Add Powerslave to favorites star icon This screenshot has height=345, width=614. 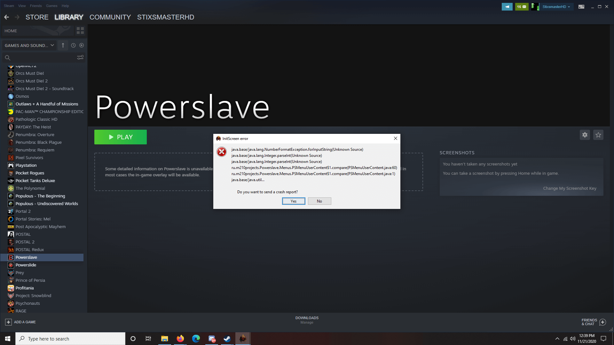tap(598, 135)
